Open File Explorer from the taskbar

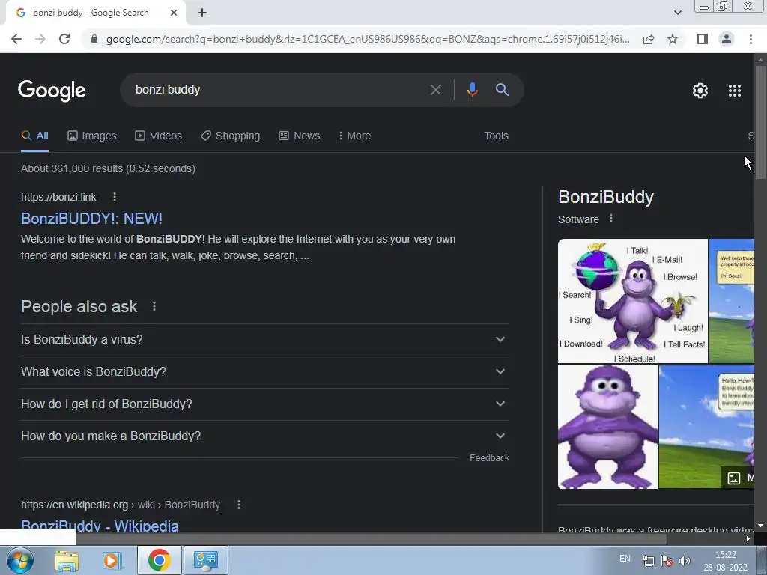click(x=67, y=560)
